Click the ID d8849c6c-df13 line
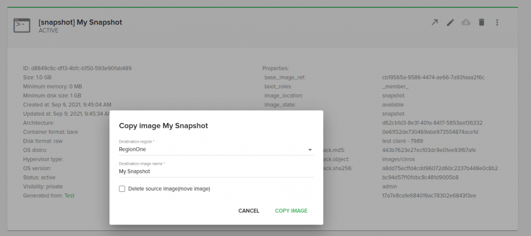The width and height of the screenshot is (531, 236). (x=77, y=68)
